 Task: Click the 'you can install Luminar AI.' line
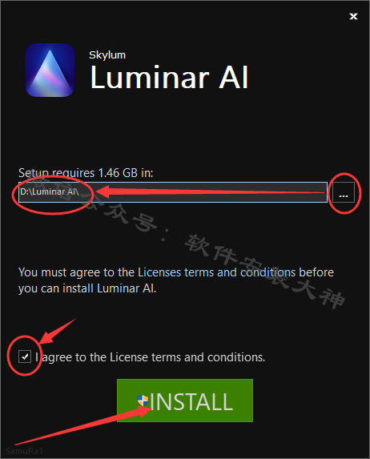click(87, 288)
